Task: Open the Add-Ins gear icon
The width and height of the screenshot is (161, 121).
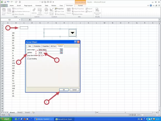Action: click(x=34, y=11)
